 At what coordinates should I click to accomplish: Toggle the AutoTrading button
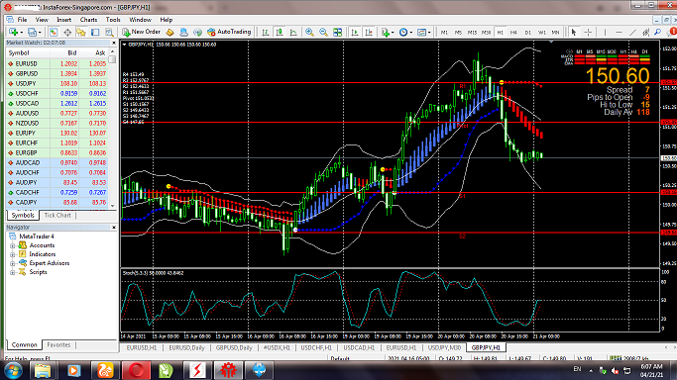[229, 32]
